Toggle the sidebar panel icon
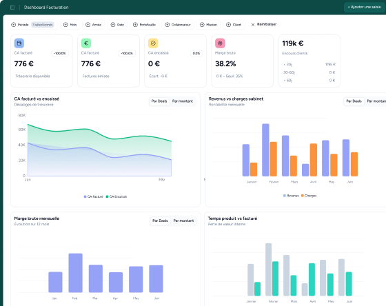The width and height of the screenshot is (386, 306). 12,8
